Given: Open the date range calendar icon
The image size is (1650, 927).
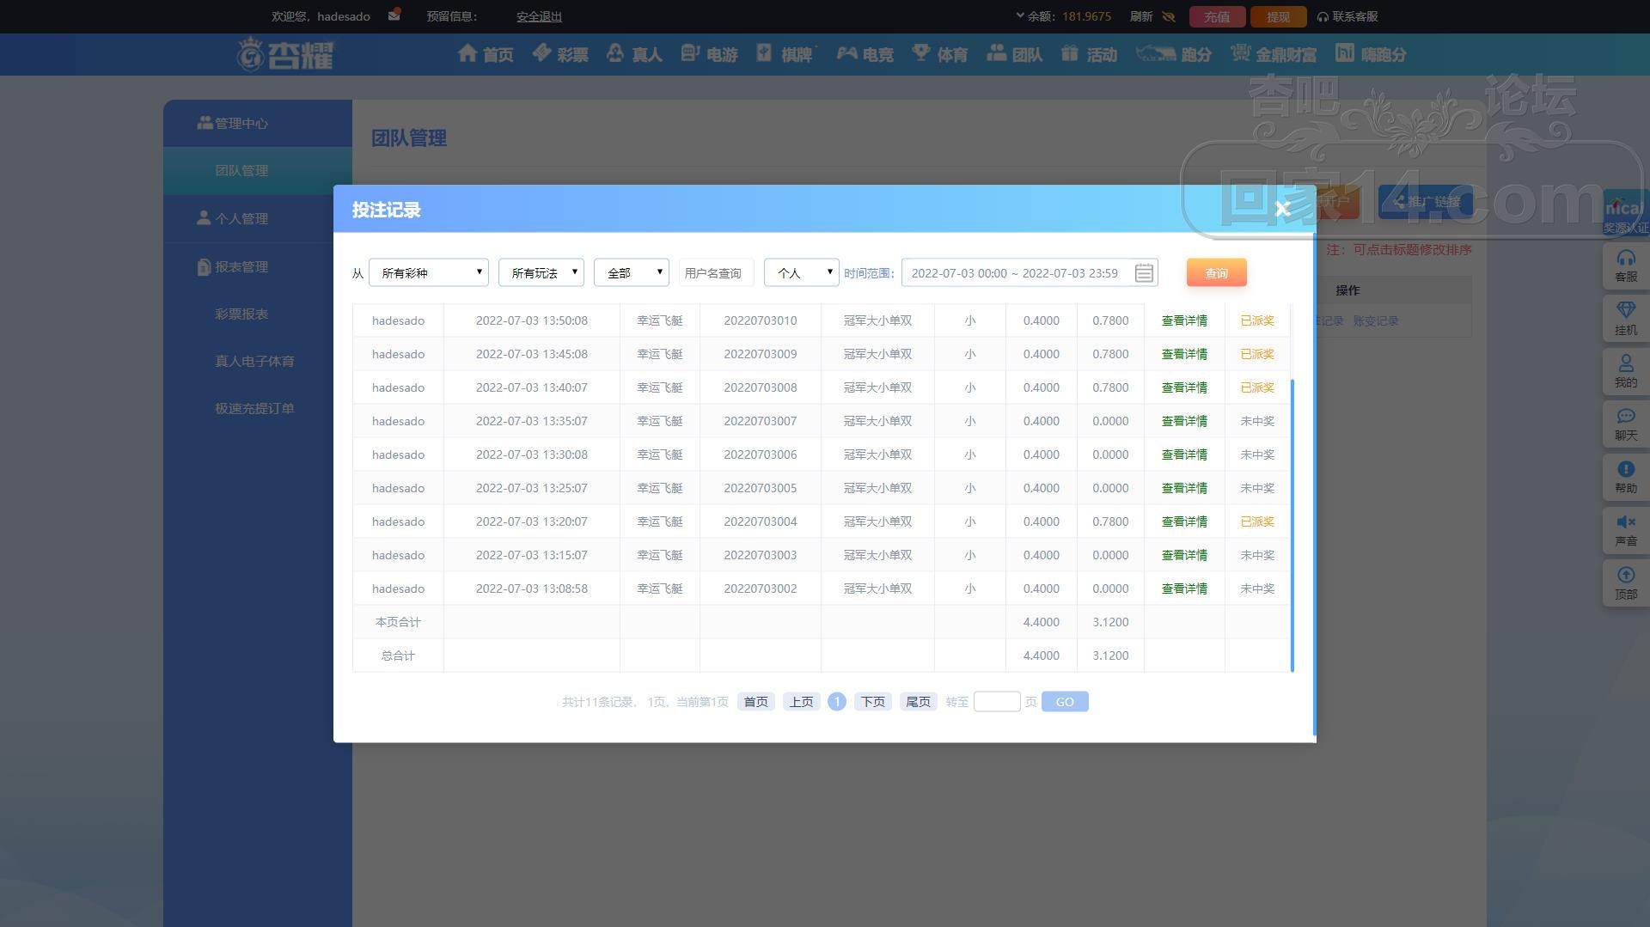Looking at the screenshot, I should pos(1144,273).
